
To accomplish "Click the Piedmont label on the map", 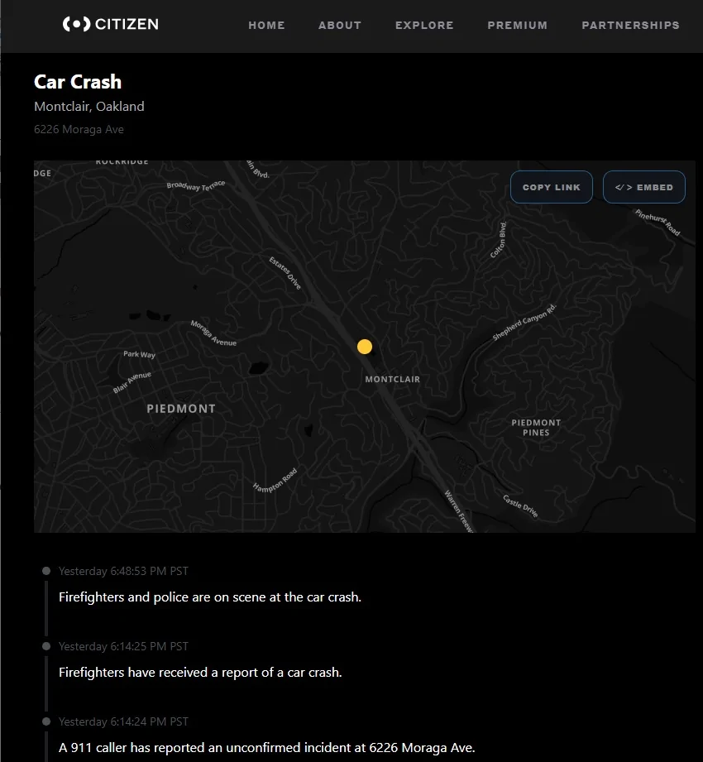I will pos(181,409).
